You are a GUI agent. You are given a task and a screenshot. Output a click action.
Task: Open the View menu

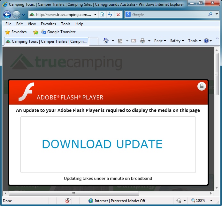(32, 24)
